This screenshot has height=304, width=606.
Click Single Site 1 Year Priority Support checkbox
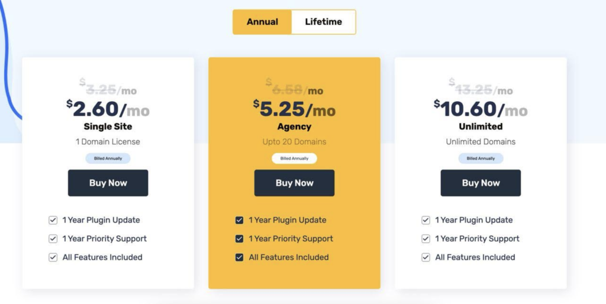click(x=53, y=239)
